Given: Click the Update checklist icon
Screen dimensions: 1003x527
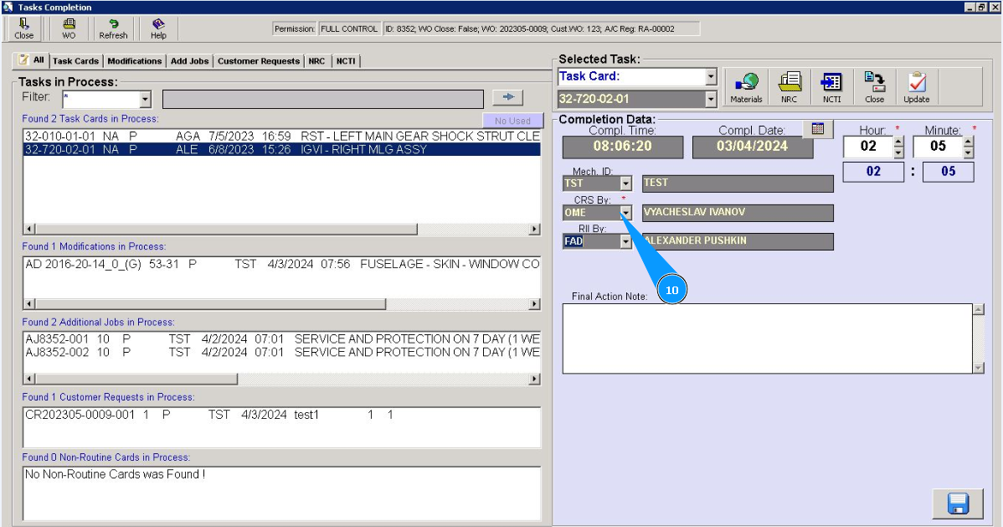Looking at the screenshot, I should tap(917, 87).
